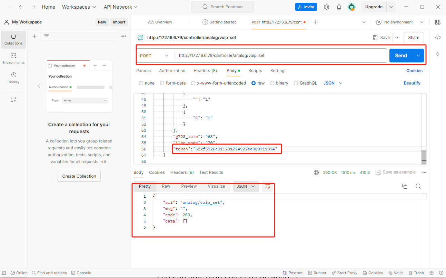Click the Search Postman box
Image resolution: width=446 pixels, height=278 pixels.
coord(222,7)
